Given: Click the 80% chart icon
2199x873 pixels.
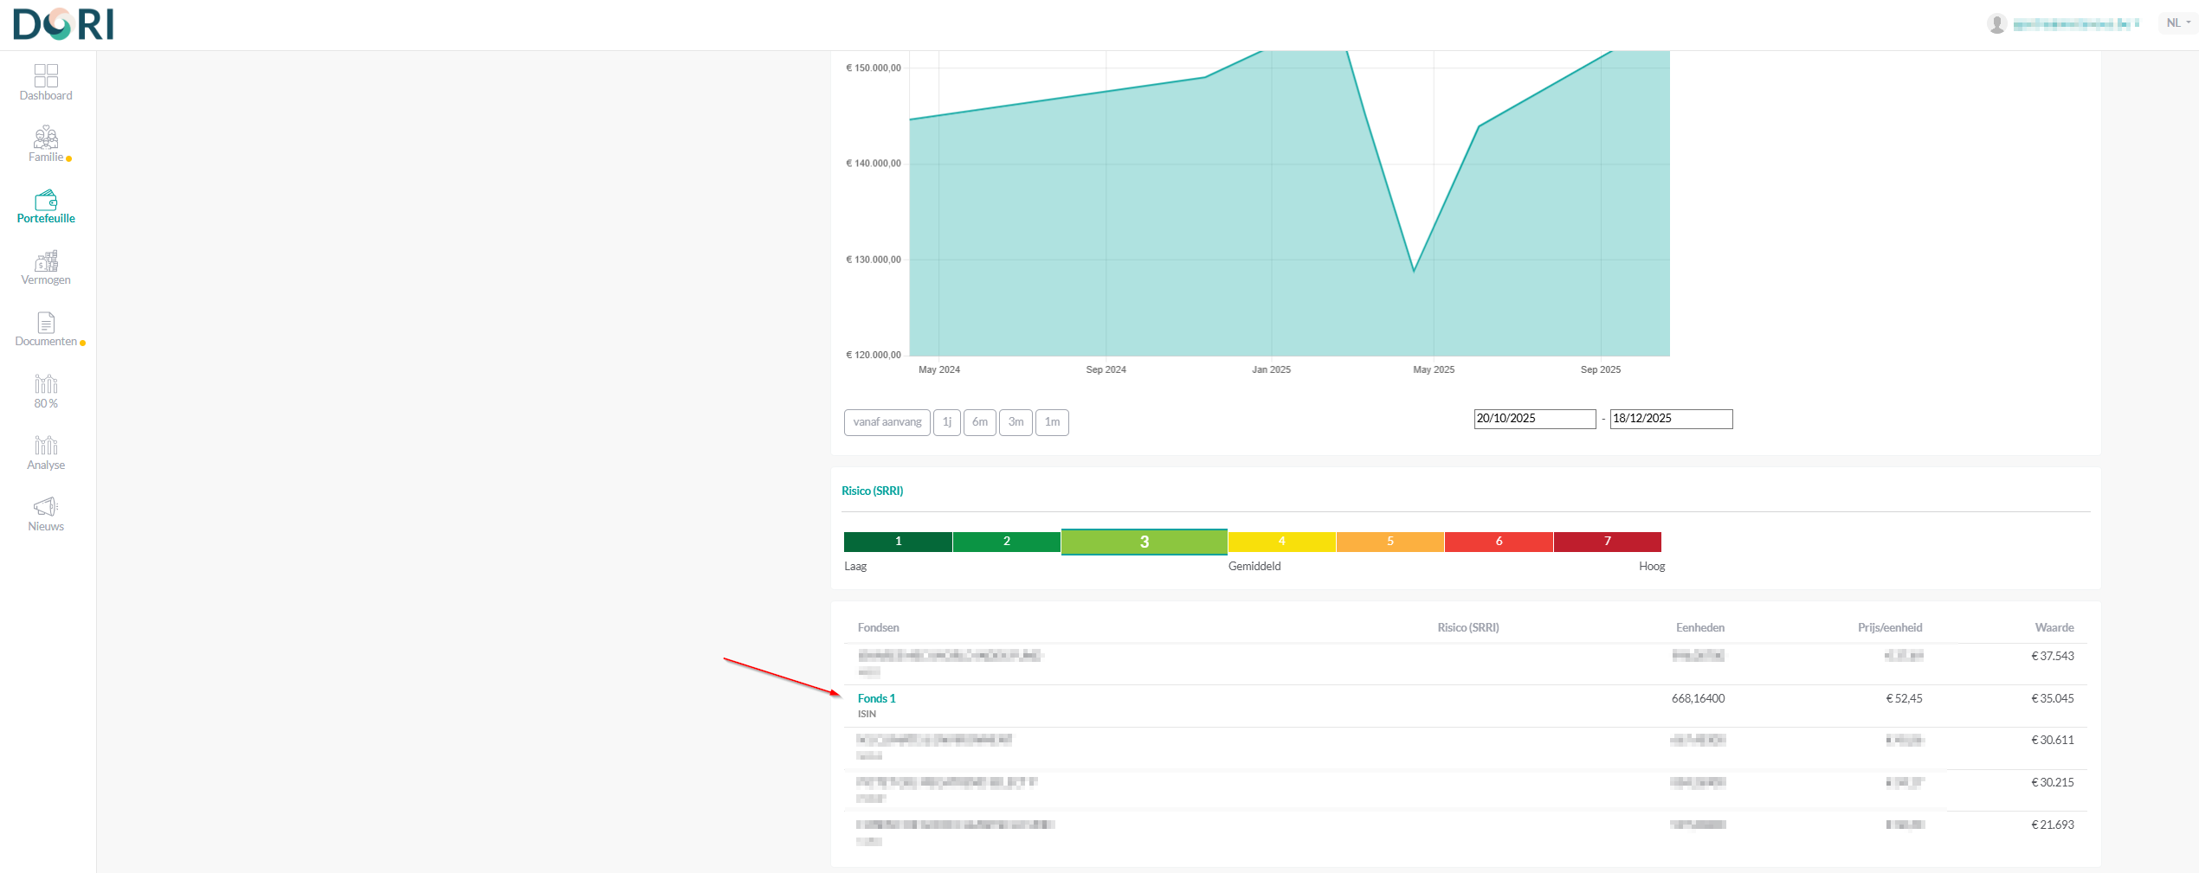Looking at the screenshot, I should coord(46,384).
